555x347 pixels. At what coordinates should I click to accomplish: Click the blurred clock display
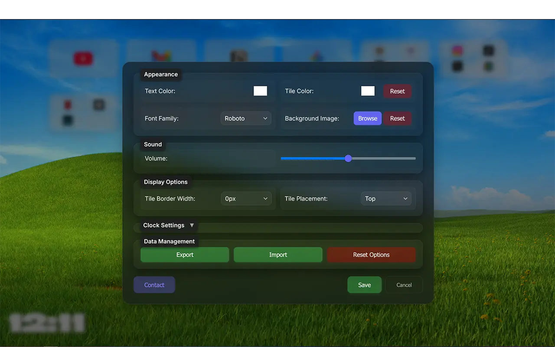coord(47,323)
